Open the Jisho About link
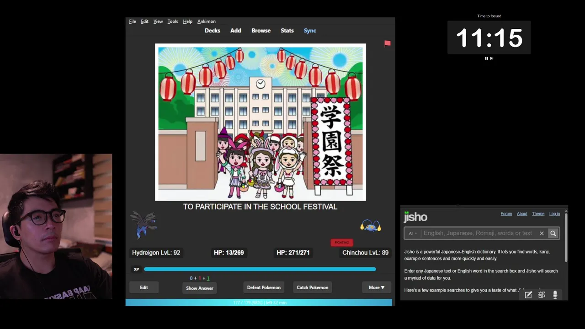This screenshot has width=585, height=329. (x=522, y=214)
